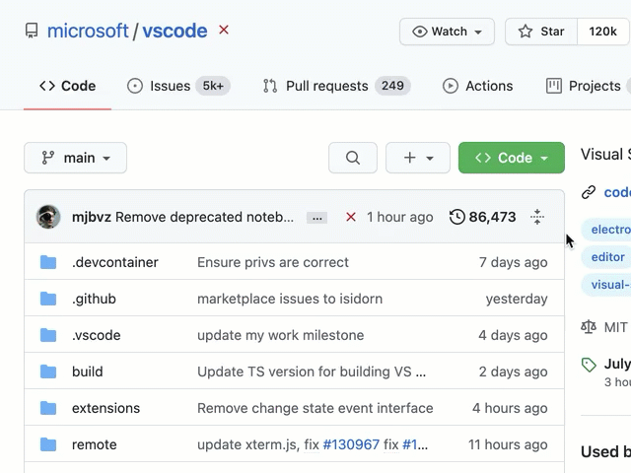Open the .vscode folder
The width and height of the screenshot is (631, 473).
click(x=97, y=335)
